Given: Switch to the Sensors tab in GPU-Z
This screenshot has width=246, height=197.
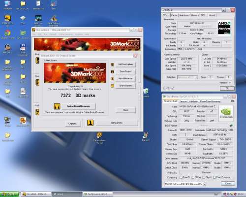Looking at the screenshot, I should coord(183,101).
